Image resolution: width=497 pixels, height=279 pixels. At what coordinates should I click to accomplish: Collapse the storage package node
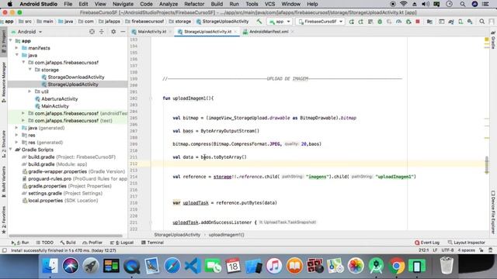click(30, 69)
